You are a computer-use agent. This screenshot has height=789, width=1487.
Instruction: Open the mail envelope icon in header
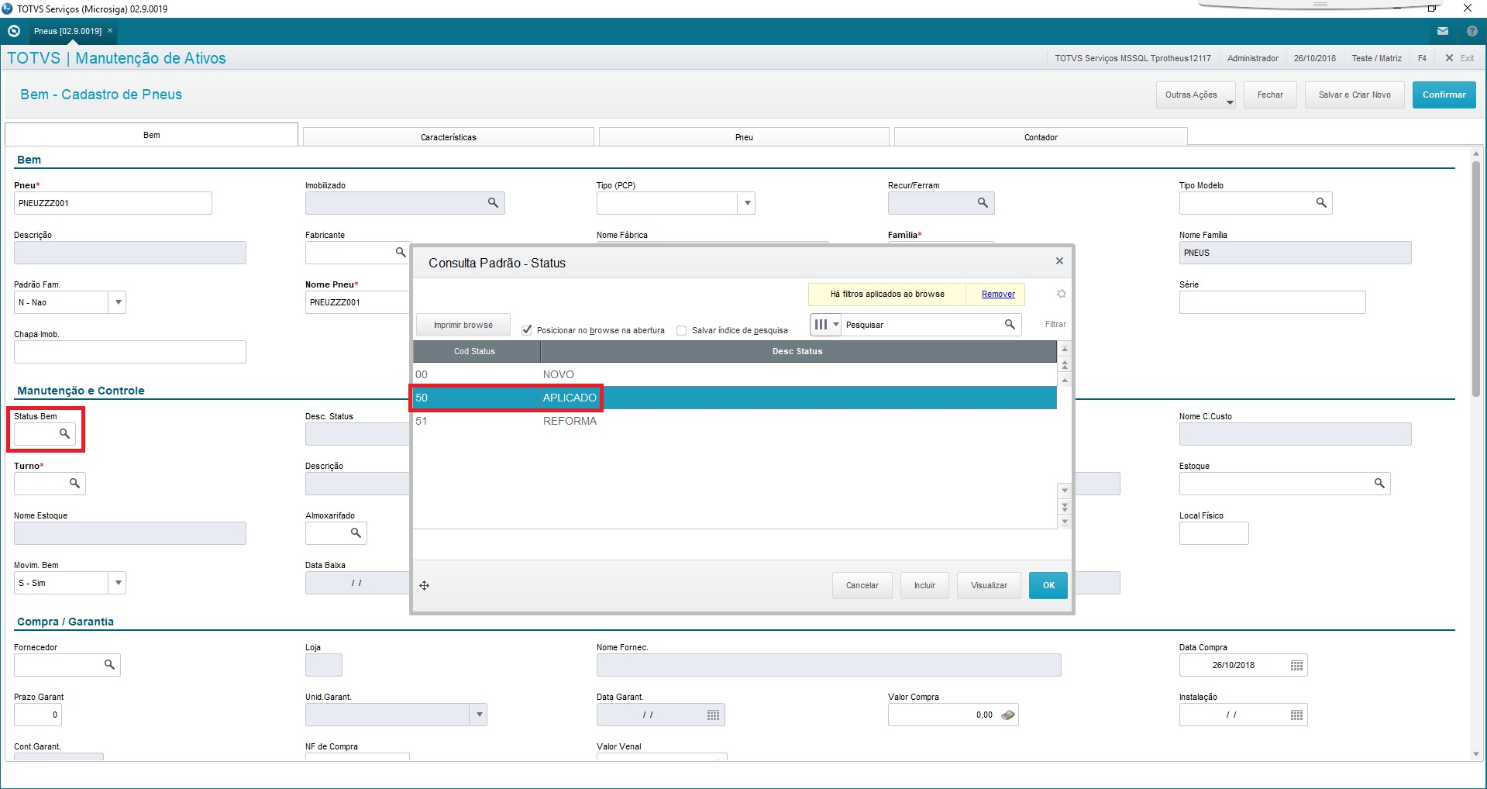(x=1443, y=31)
